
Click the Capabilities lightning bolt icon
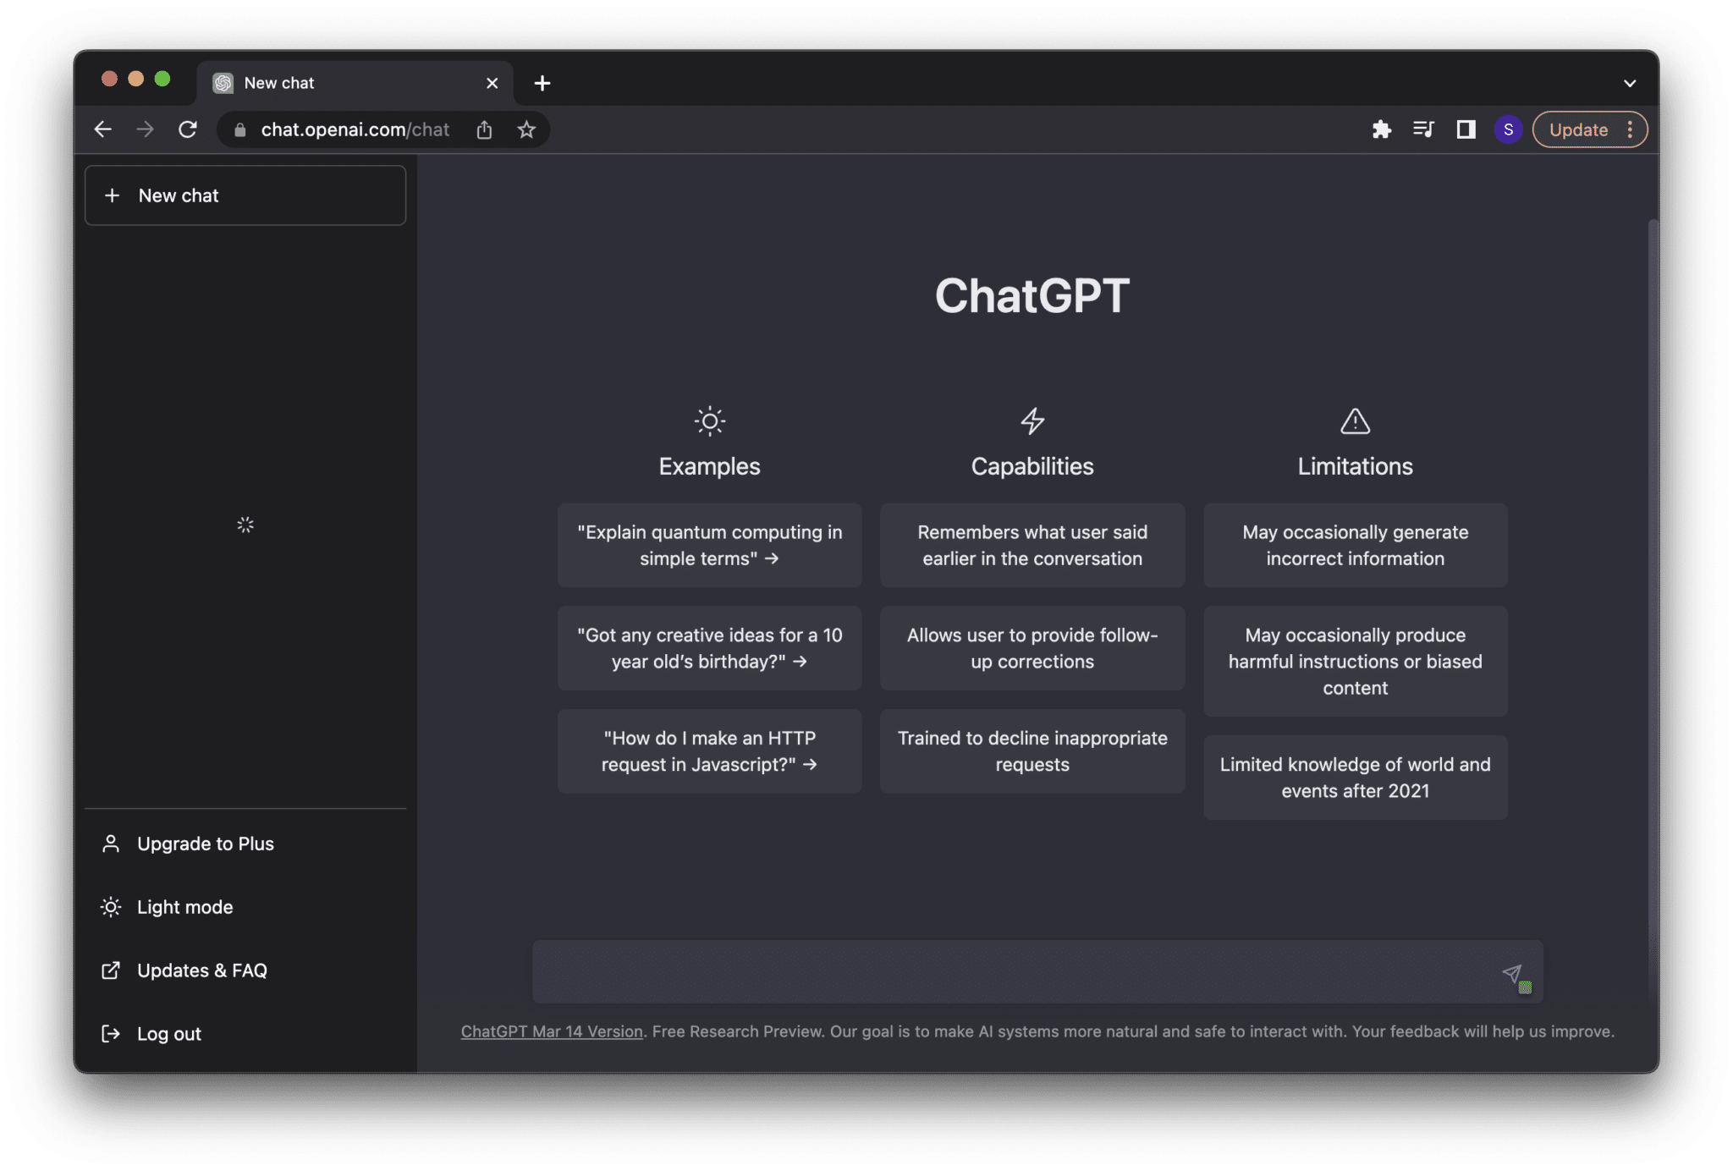[1032, 421]
